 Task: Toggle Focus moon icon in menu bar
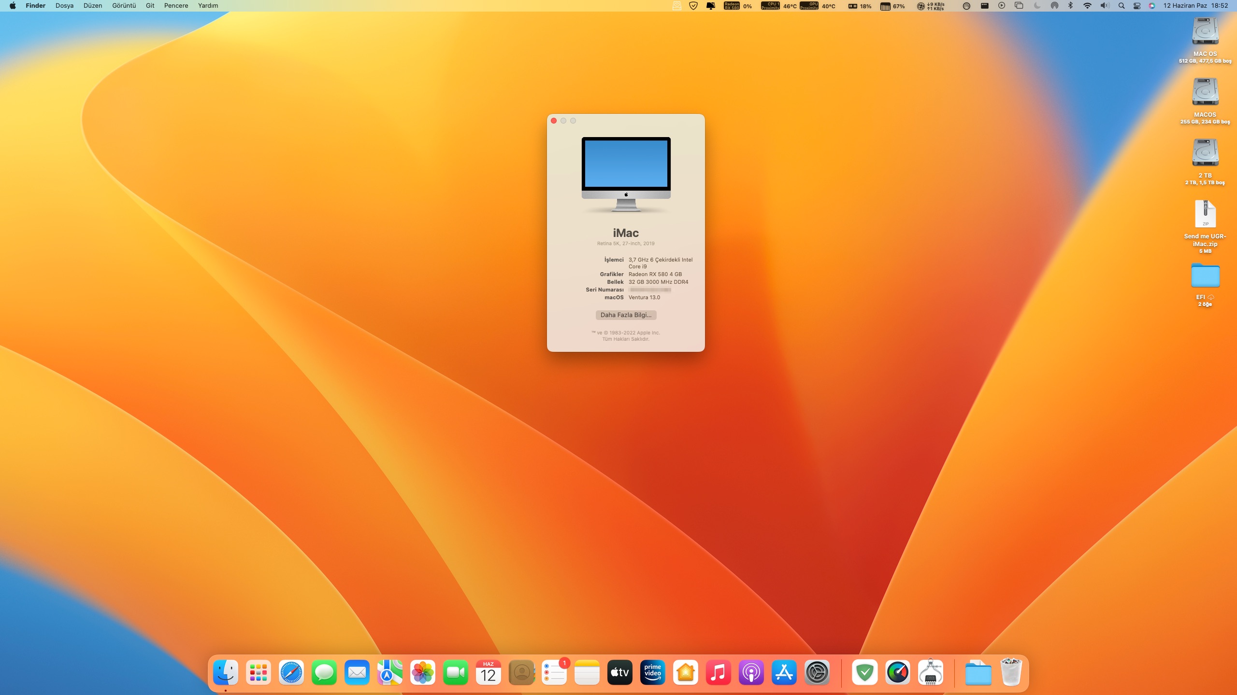pyautogui.click(x=1037, y=6)
